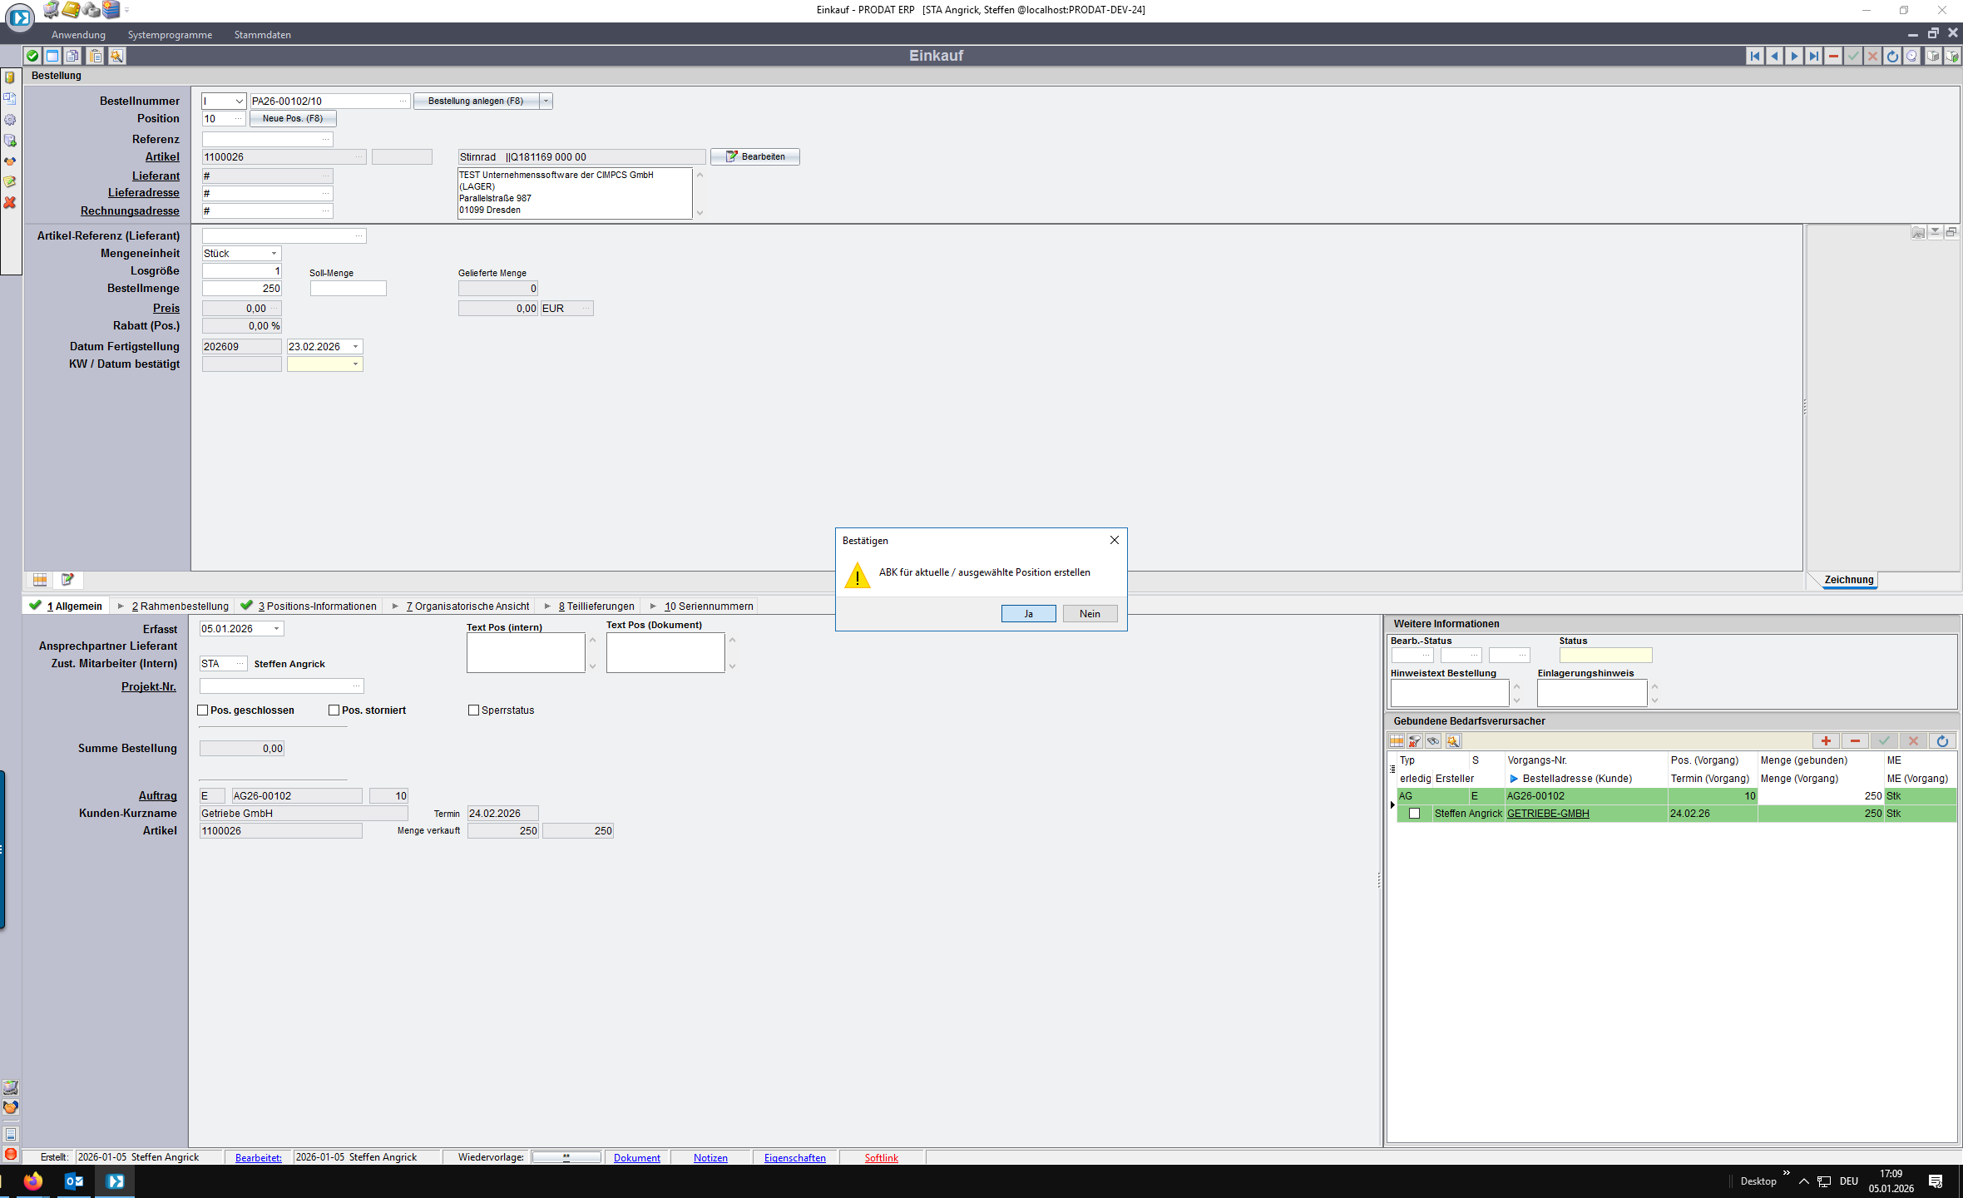This screenshot has height=1198, width=1963.
Task: Click the clipboard paste toolbar icon
Action: click(96, 56)
